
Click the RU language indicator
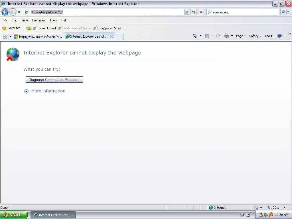242,215
